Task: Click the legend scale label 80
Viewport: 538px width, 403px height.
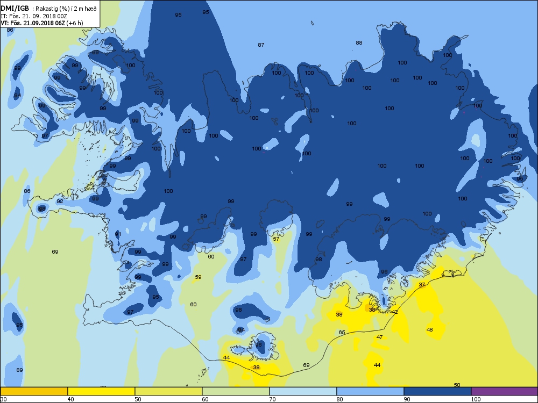Action: pos(339,399)
